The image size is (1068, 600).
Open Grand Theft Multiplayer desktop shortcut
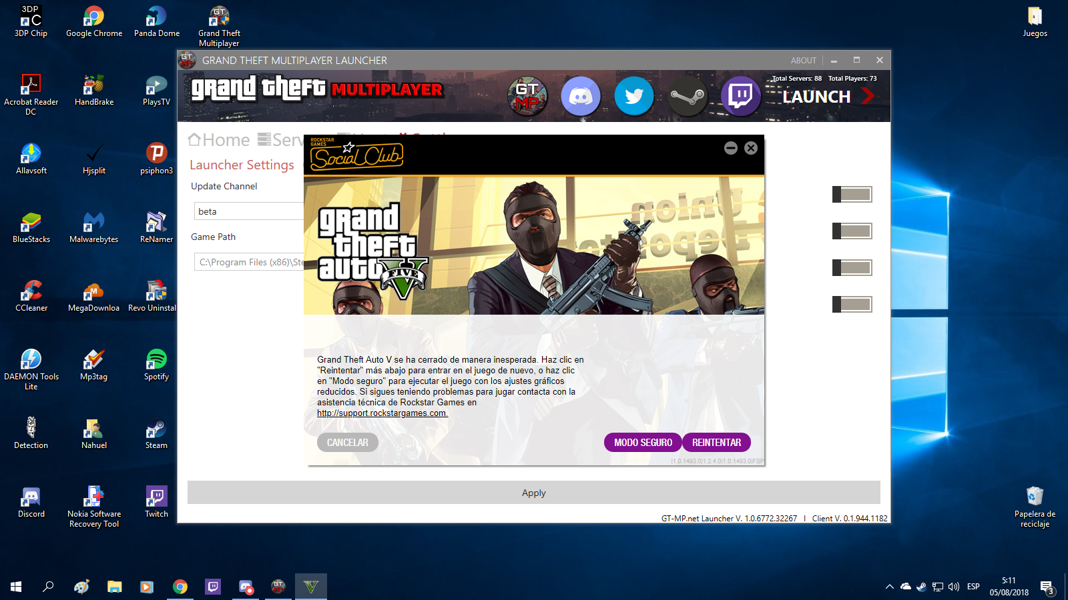(219, 26)
